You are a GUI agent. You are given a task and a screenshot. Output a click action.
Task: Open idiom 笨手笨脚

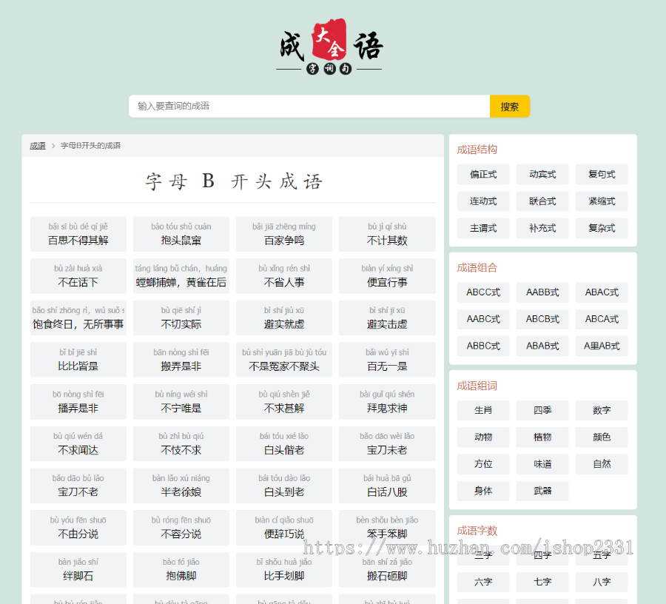pos(387,528)
